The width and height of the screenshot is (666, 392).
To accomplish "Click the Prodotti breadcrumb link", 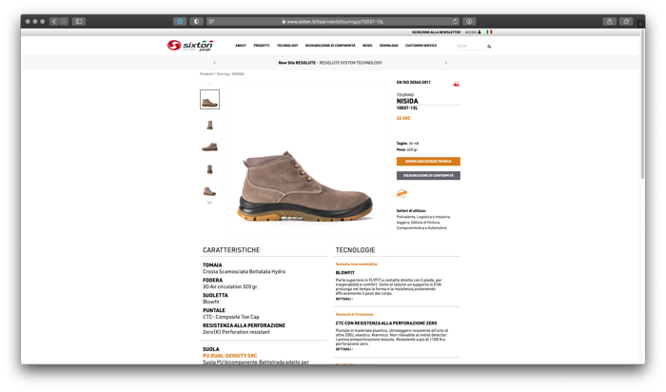I will tap(206, 74).
